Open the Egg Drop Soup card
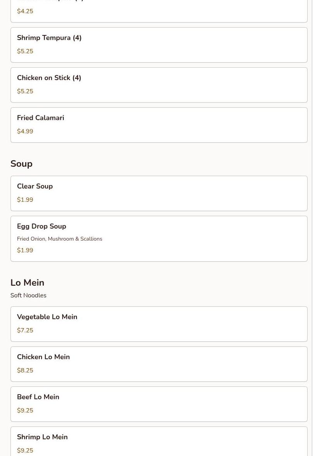 pyautogui.click(x=159, y=239)
